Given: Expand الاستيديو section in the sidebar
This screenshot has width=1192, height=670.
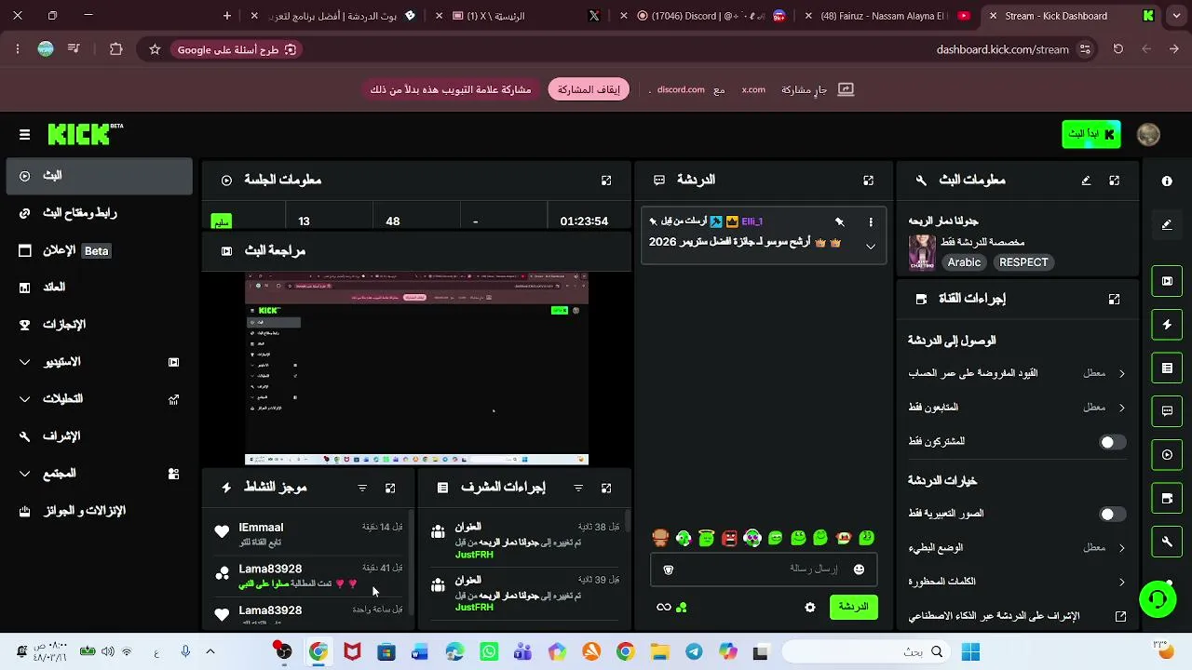Looking at the screenshot, I should click(99, 362).
